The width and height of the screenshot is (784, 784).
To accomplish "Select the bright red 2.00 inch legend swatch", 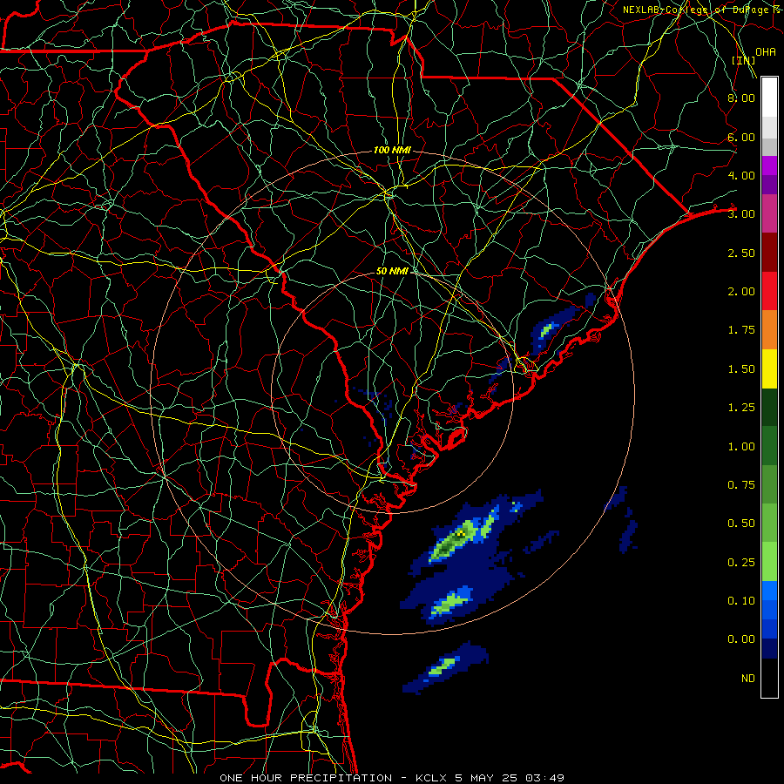I will coord(769,292).
